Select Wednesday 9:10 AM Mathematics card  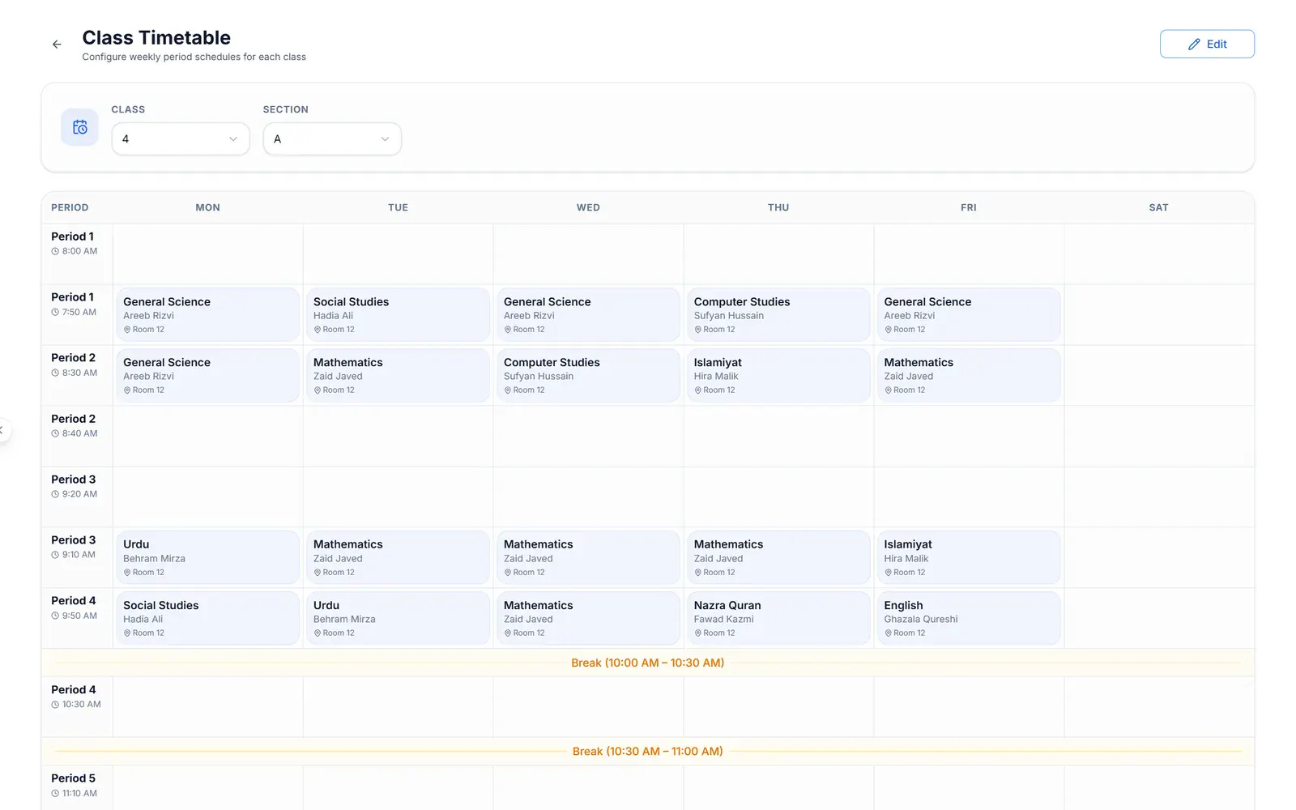click(x=588, y=558)
